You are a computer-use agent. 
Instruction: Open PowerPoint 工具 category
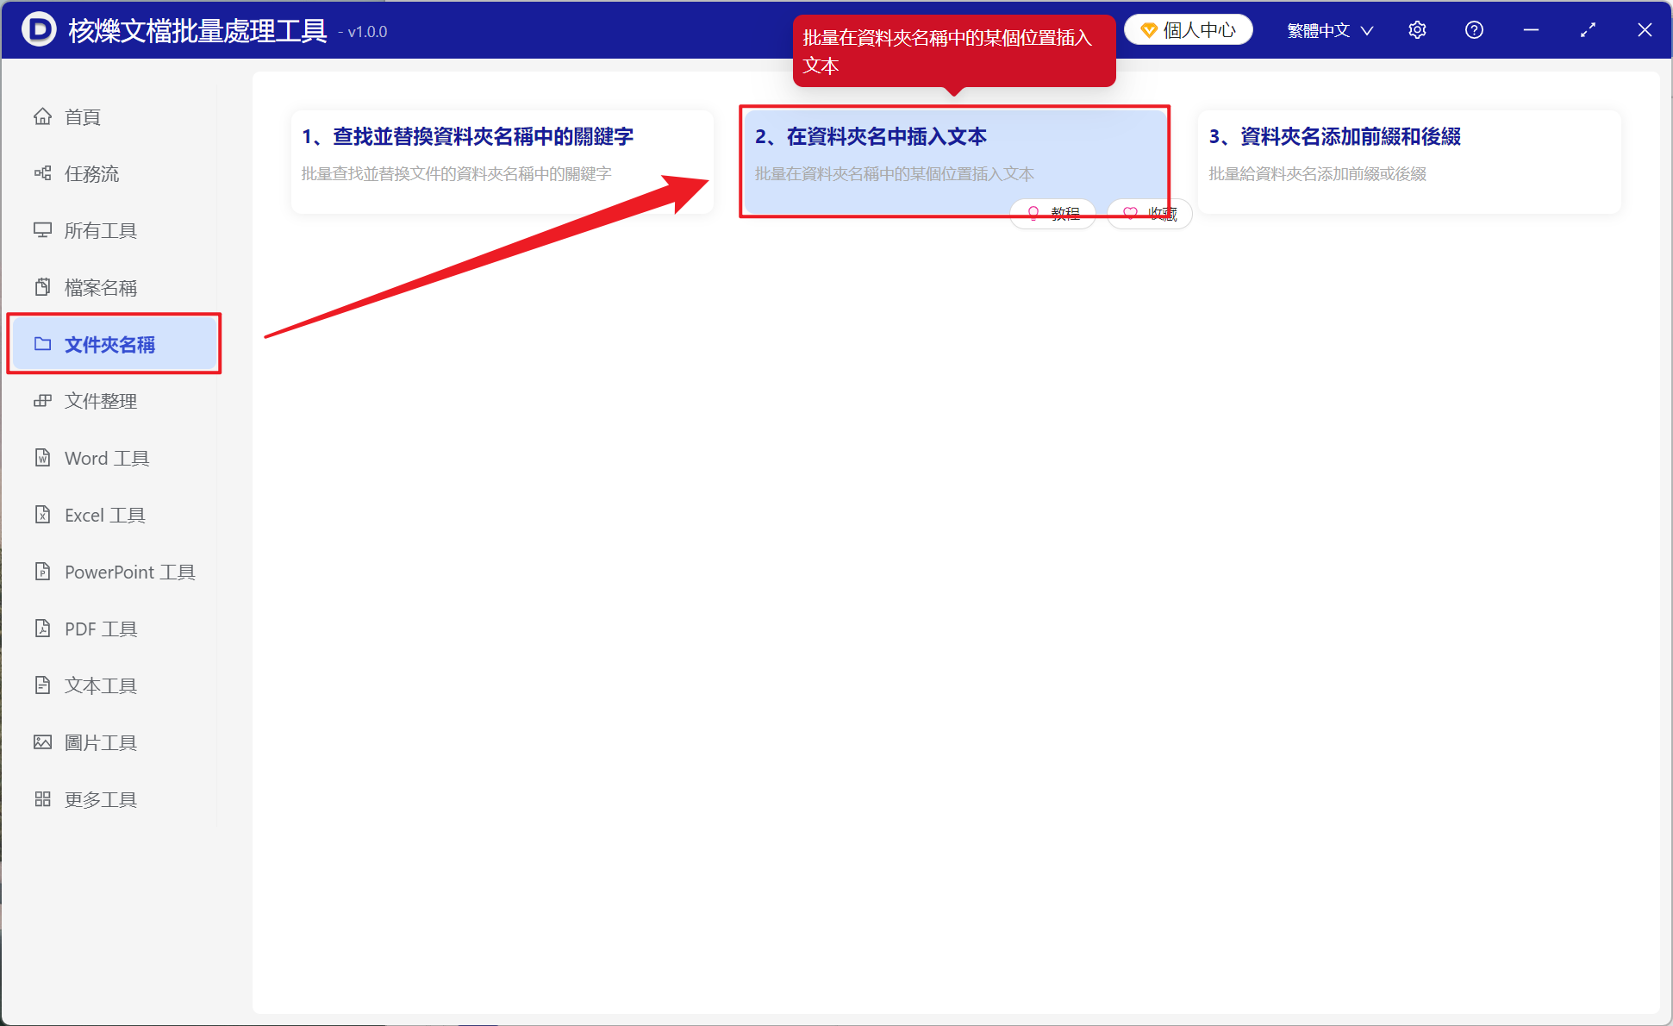click(114, 572)
